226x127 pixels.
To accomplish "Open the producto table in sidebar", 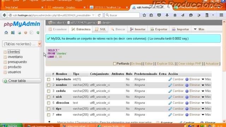I will pyautogui.click(x=14, y=67).
